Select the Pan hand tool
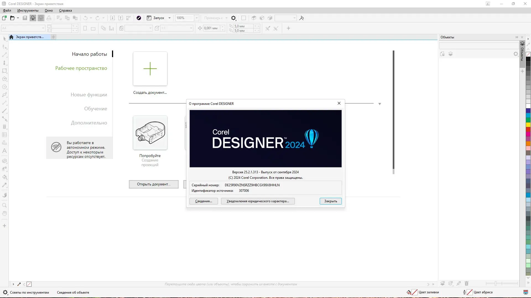 tap(4, 213)
